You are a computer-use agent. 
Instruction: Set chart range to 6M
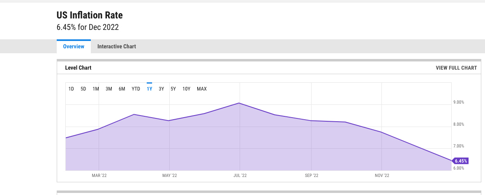[122, 89]
